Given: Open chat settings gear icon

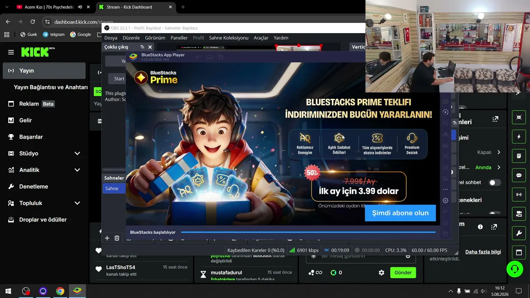Looking at the screenshot, I should [x=381, y=273].
